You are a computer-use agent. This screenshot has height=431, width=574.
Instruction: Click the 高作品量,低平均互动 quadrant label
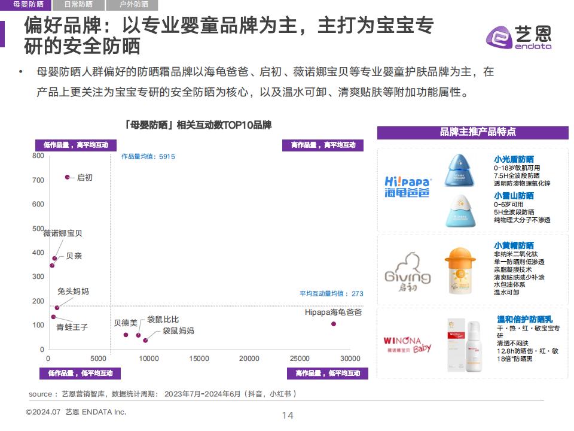328,373
